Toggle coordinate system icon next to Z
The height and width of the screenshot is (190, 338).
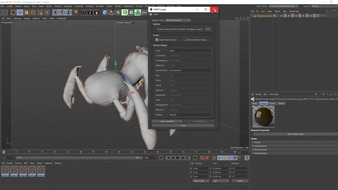coord(75,13)
